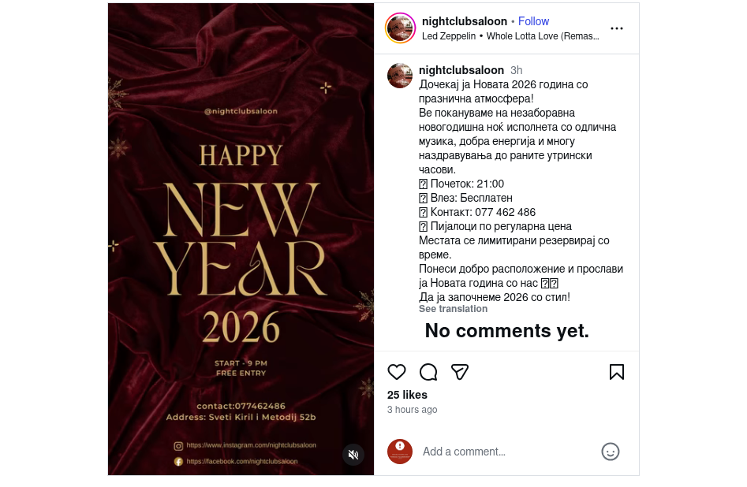Click the Happy New Year 2026 poster

click(241, 239)
